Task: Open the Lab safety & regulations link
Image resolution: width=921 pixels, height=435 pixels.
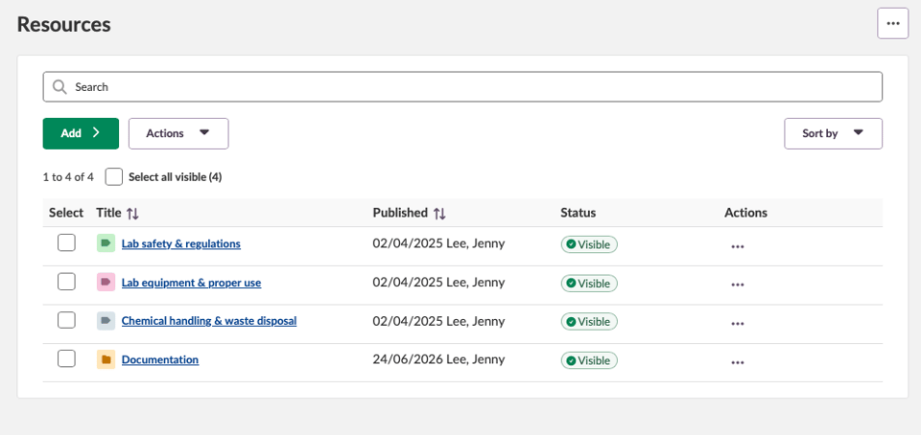Action: tap(181, 244)
